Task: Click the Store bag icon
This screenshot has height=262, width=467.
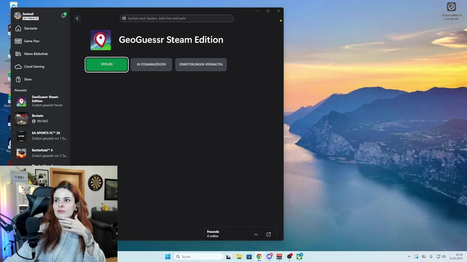Action: click(18, 79)
